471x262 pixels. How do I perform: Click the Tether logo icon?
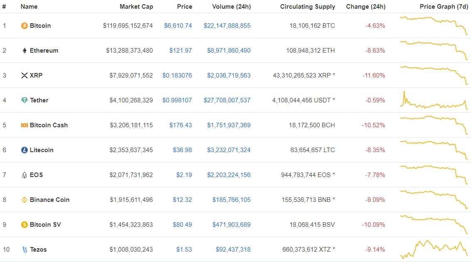[25, 100]
